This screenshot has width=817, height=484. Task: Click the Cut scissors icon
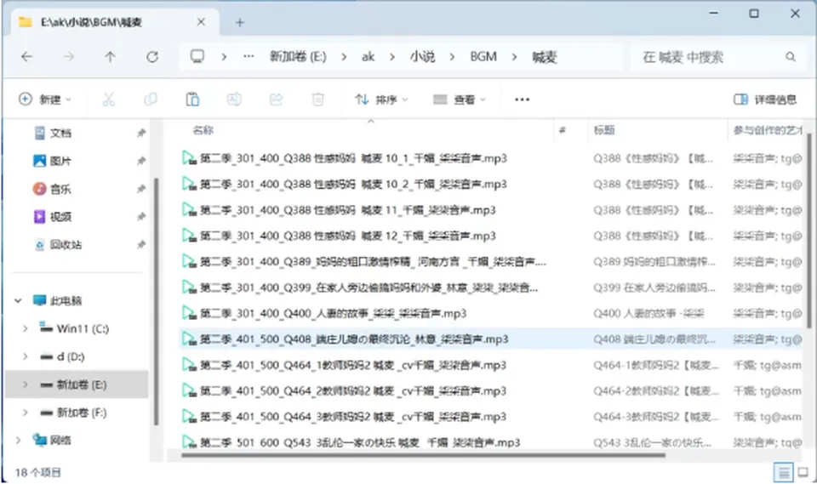coord(108,99)
